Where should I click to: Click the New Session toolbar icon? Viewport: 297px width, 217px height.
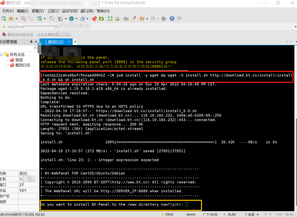pyautogui.click(x=4, y=19)
